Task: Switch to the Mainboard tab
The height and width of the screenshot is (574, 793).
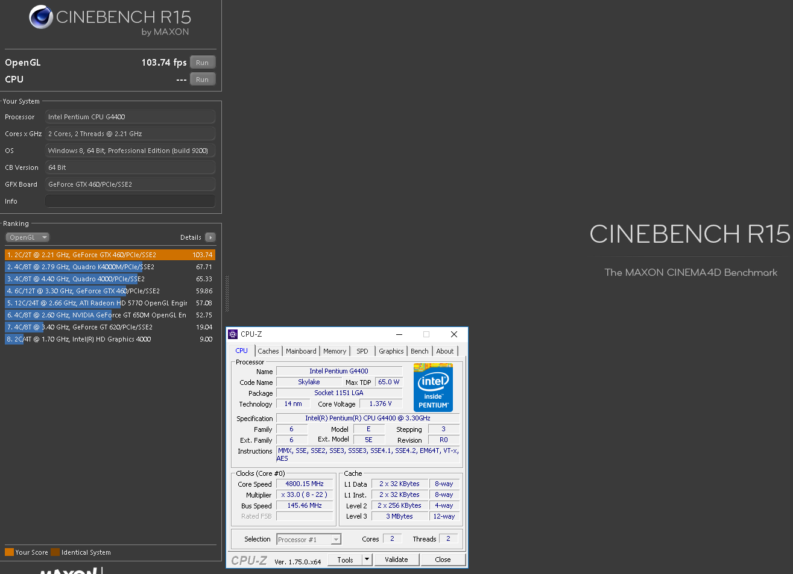Action: pos(301,351)
